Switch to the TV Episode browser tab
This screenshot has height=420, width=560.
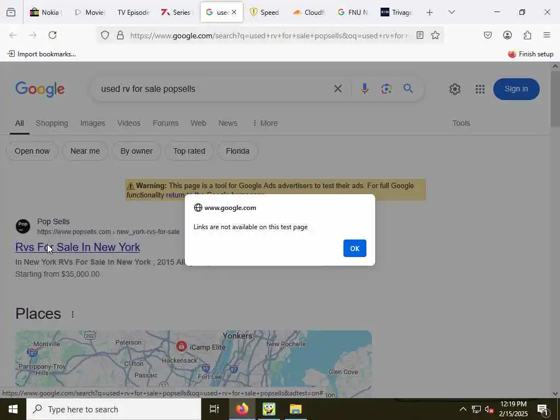(x=133, y=13)
